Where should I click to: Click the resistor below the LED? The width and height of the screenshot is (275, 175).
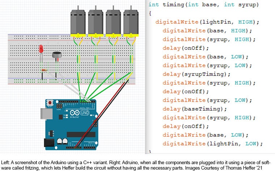click(x=43, y=70)
